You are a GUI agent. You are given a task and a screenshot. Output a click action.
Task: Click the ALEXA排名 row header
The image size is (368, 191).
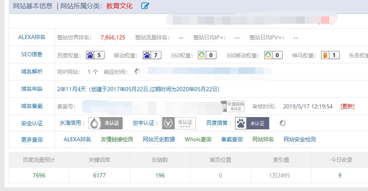click(32, 37)
